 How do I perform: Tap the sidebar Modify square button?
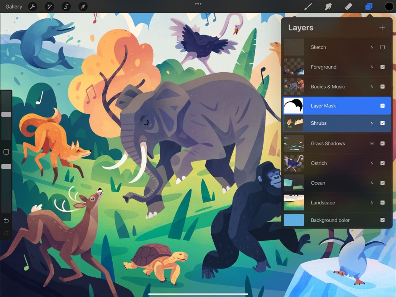[6, 152]
